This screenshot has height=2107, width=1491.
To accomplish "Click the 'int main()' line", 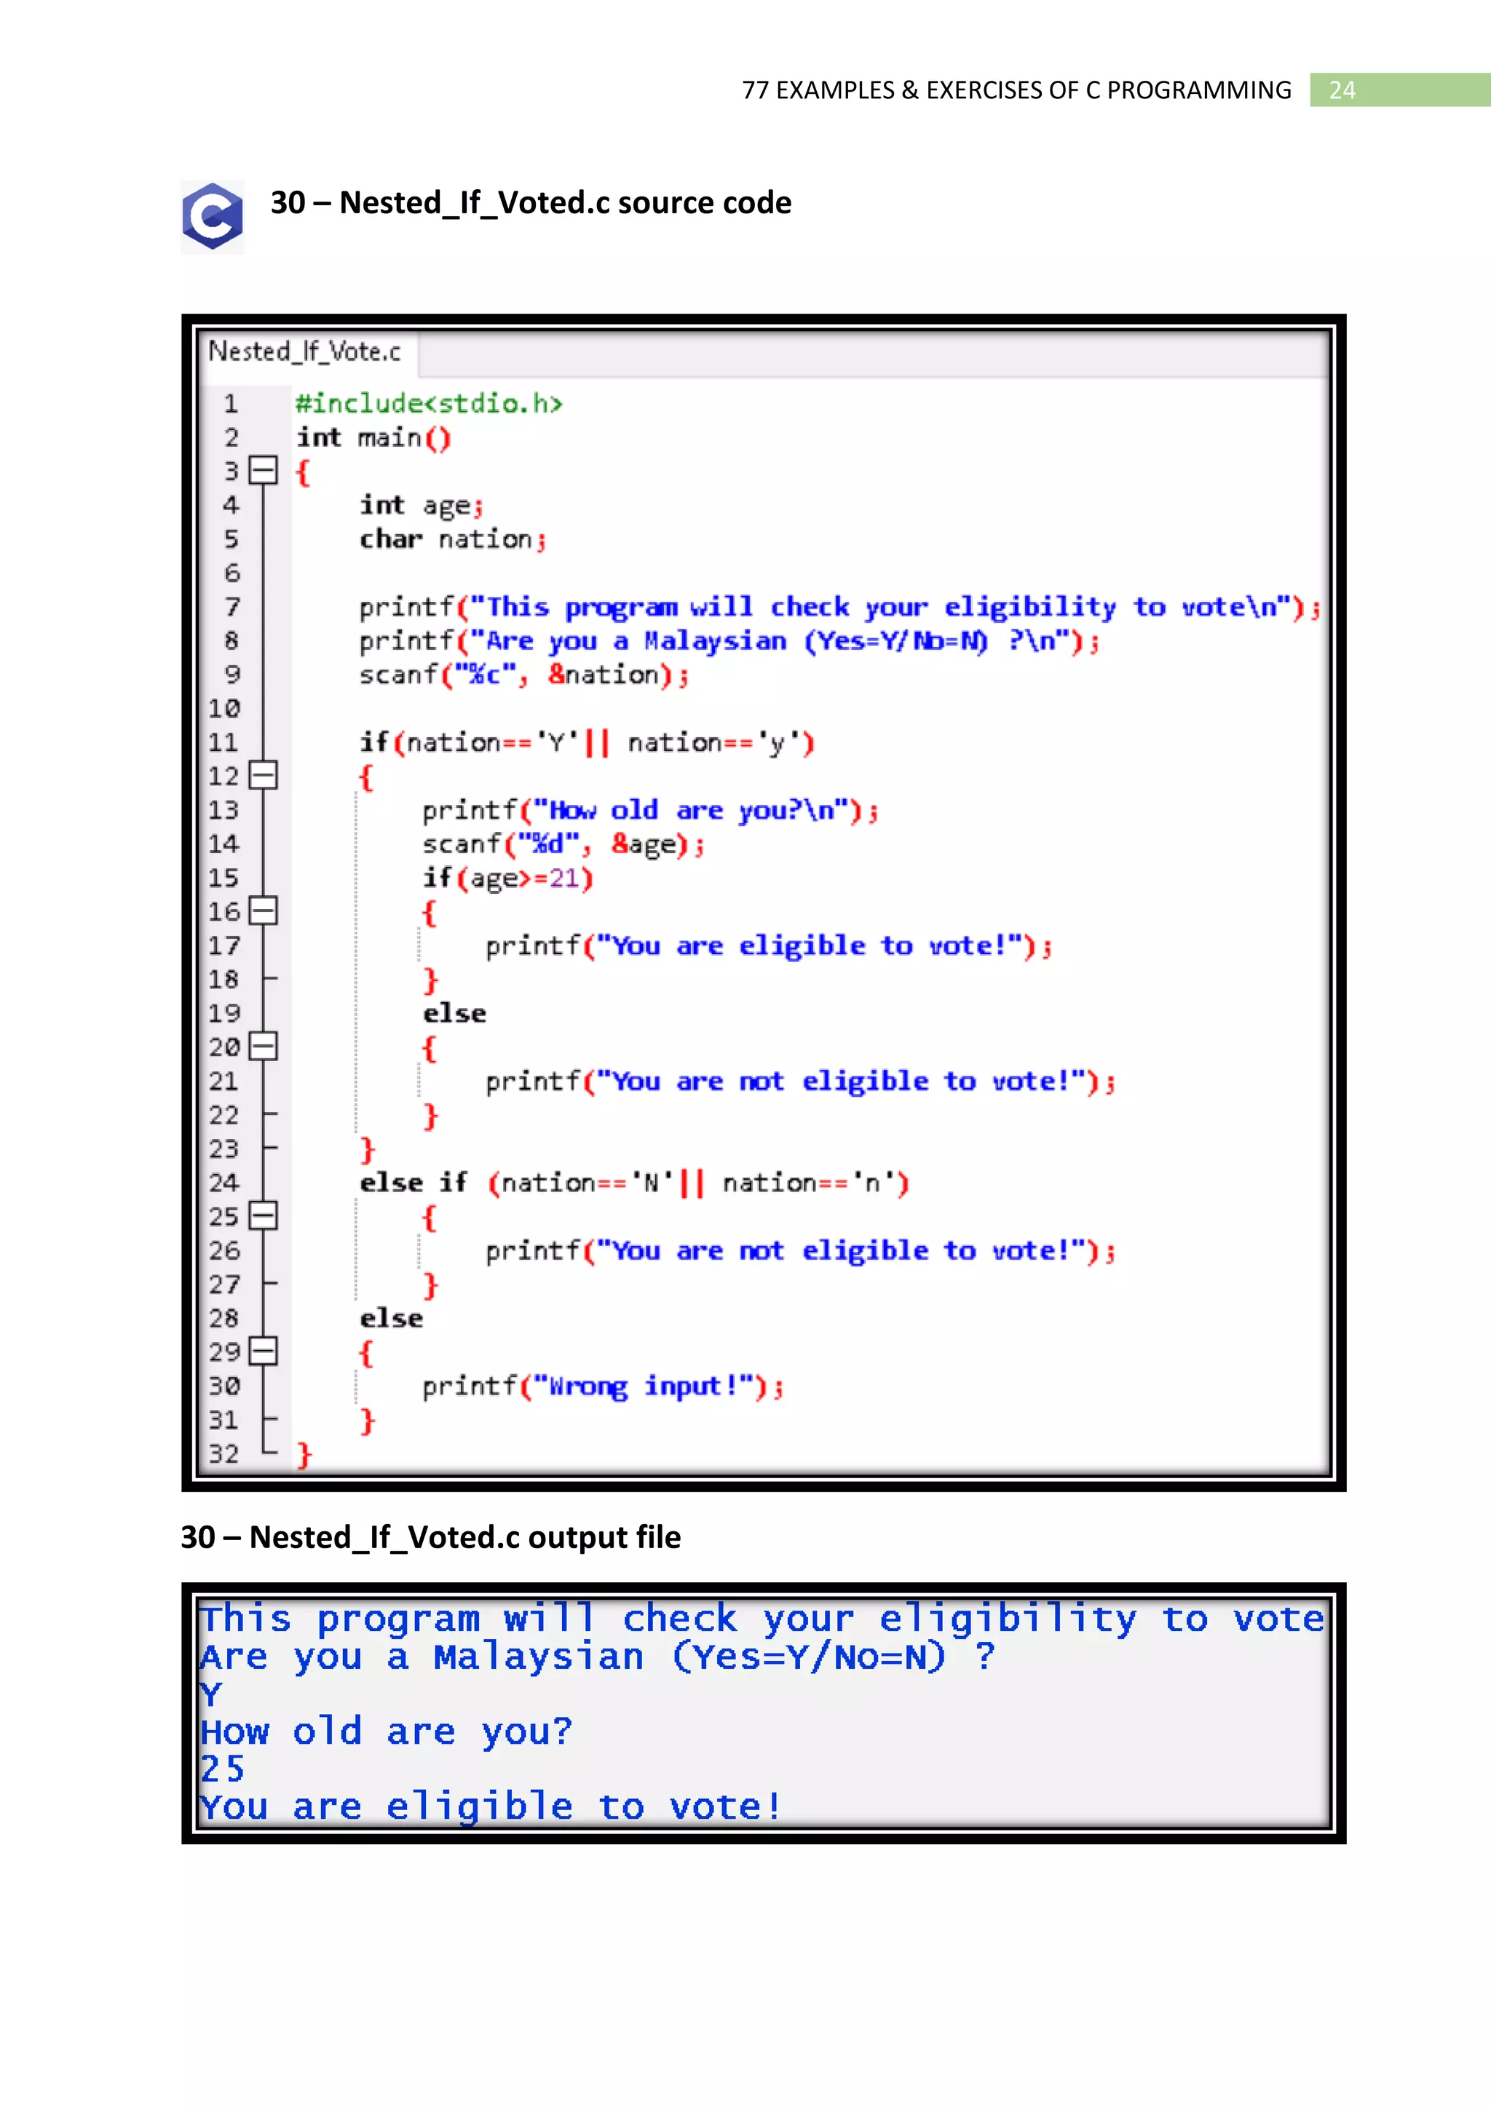I will (373, 437).
